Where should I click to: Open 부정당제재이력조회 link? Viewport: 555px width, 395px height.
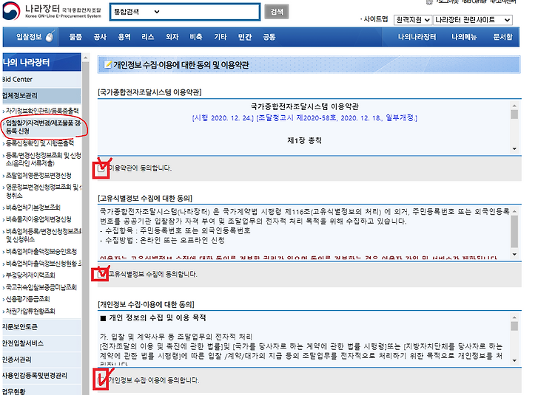point(30,275)
